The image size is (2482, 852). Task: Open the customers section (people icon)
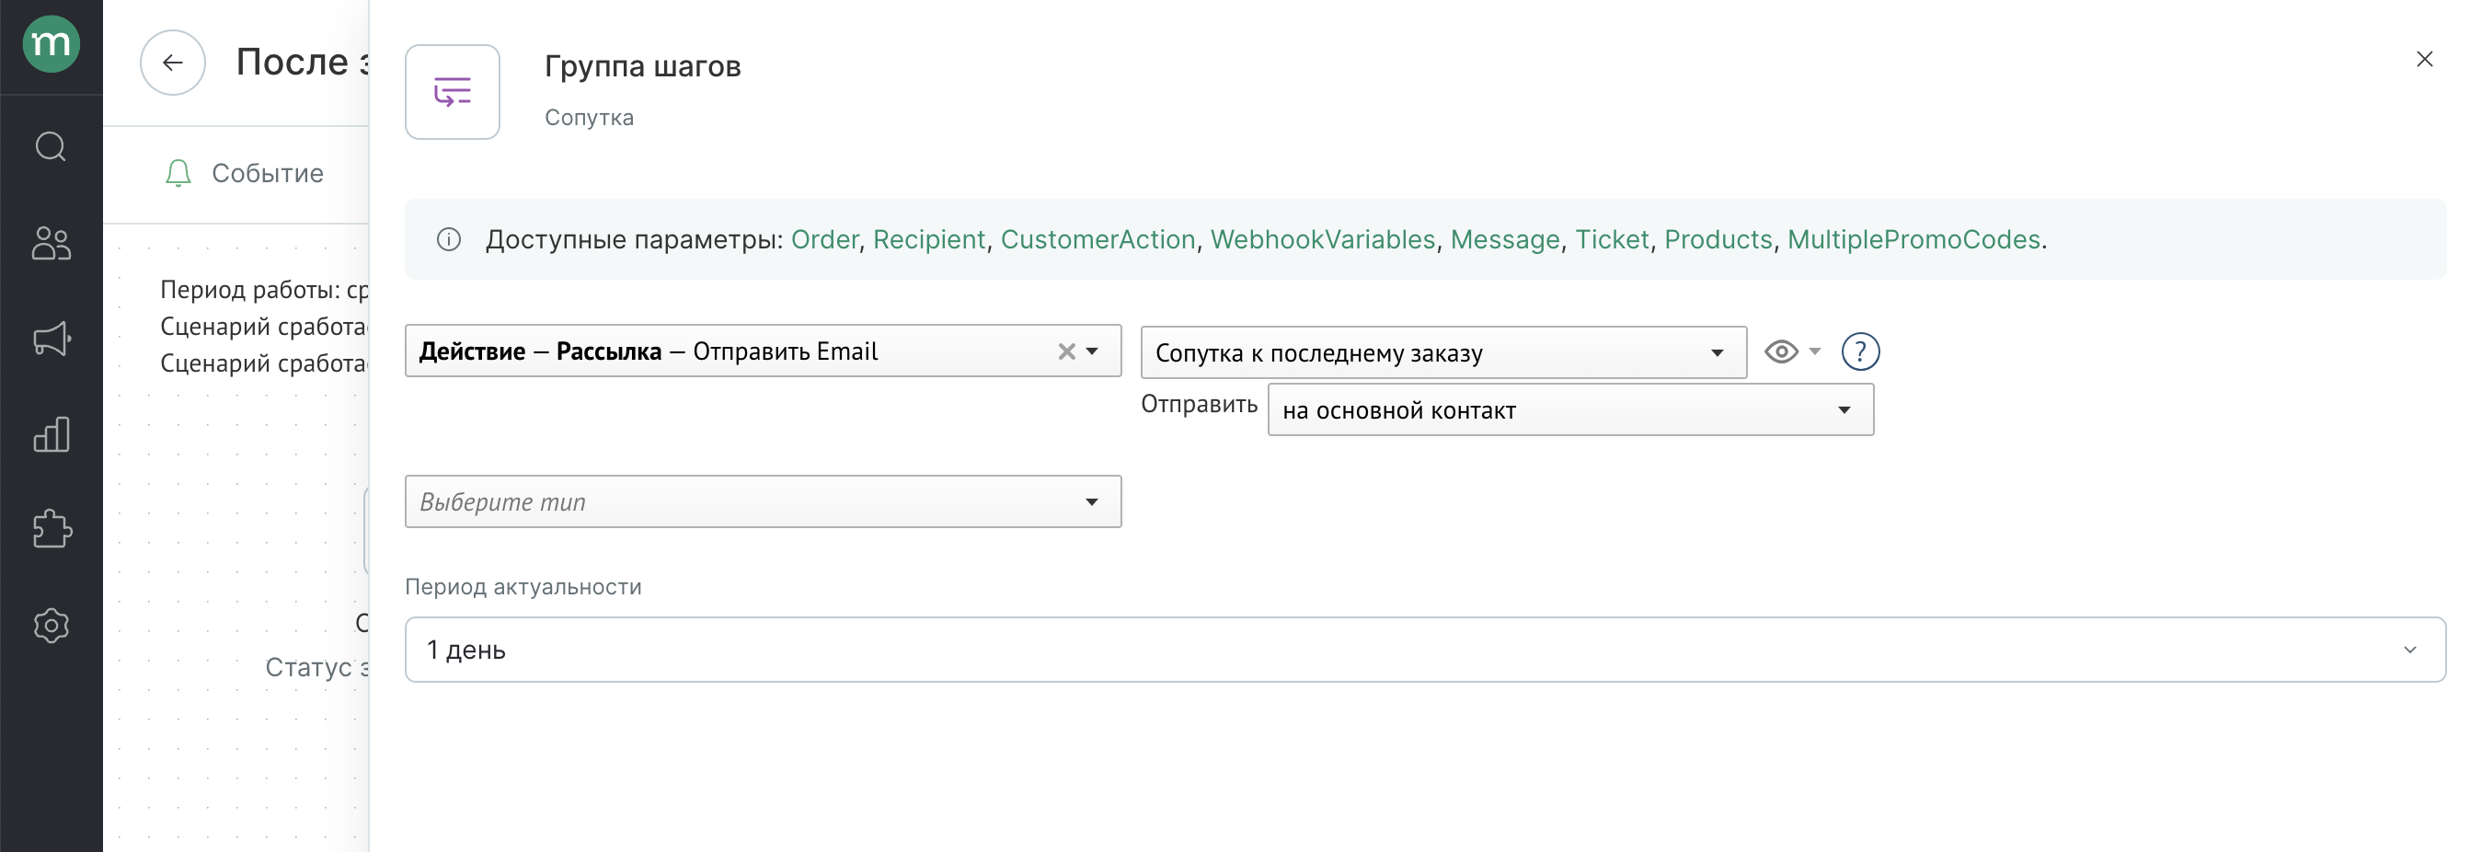(52, 243)
